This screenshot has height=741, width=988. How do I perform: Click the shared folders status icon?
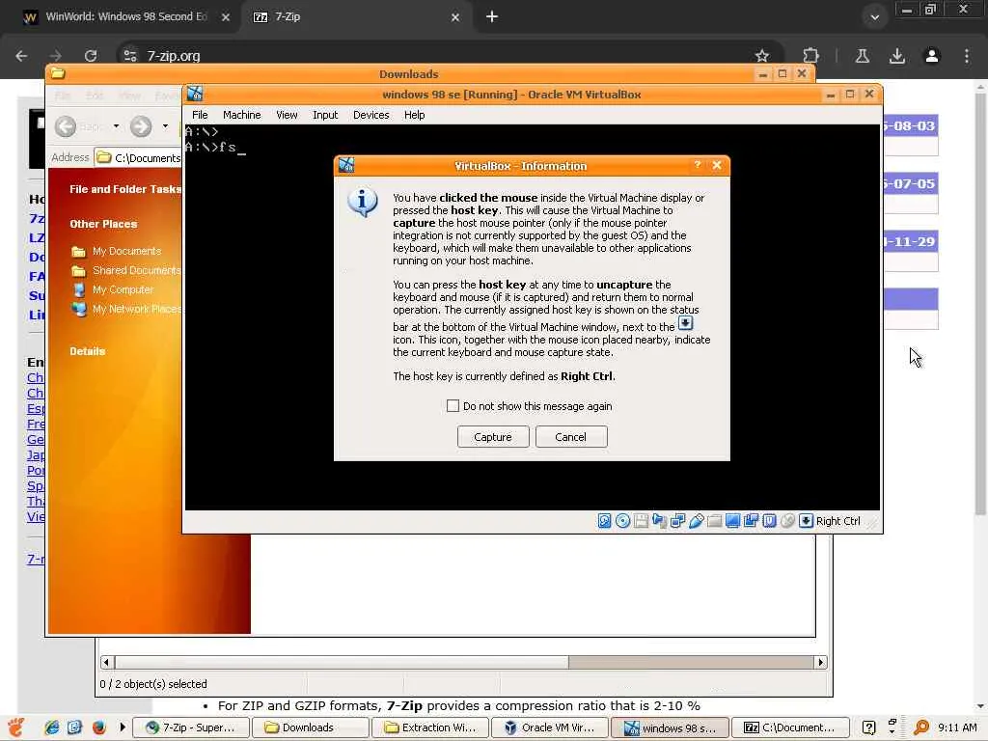pos(714,520)
